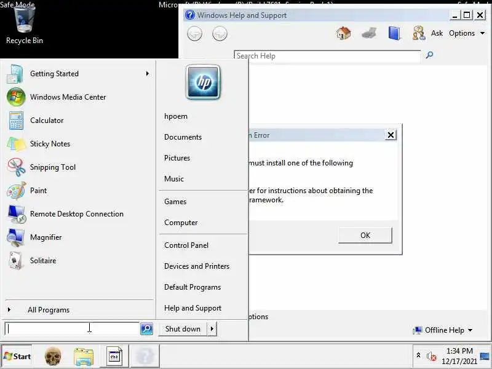Open the Options dropdown in Help

point(467,33)
